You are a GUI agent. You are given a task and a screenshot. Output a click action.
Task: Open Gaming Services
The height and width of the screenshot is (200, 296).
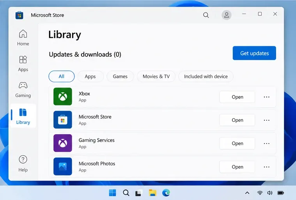pos(237,144)
